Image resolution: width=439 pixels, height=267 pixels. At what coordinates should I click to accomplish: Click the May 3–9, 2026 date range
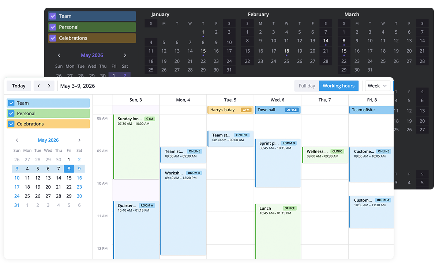(x=78, y=86)
